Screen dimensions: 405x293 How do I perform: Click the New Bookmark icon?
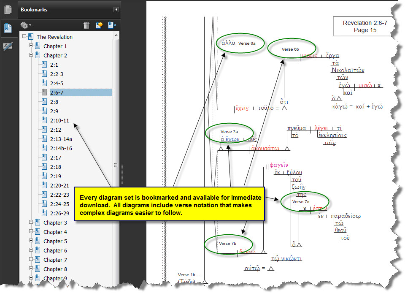99,25
